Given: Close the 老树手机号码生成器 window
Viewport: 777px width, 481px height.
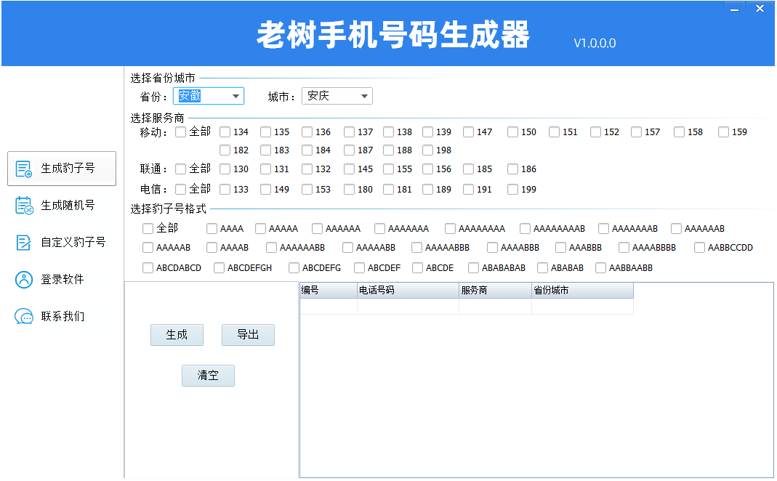Looking at the screenshot, I should point(760,9).
